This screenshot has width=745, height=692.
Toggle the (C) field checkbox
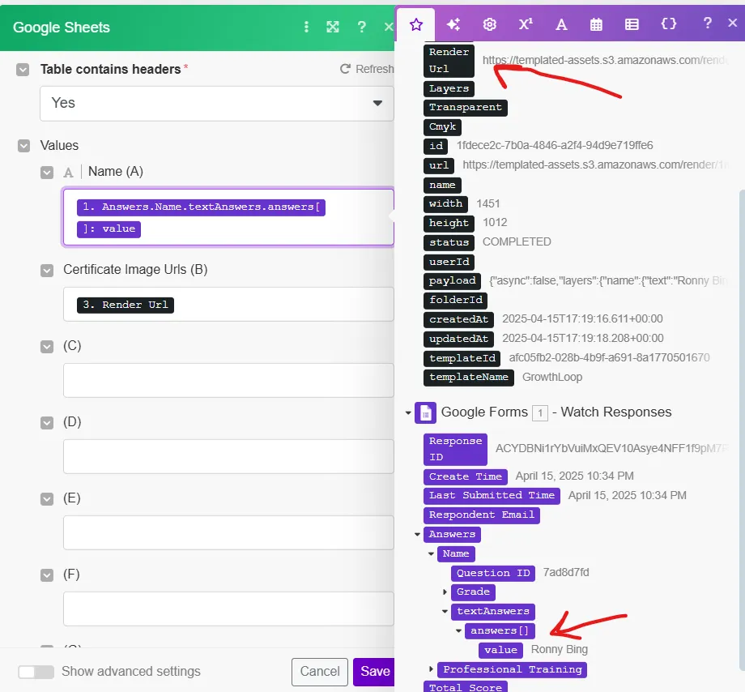click(x=47, y=347)
